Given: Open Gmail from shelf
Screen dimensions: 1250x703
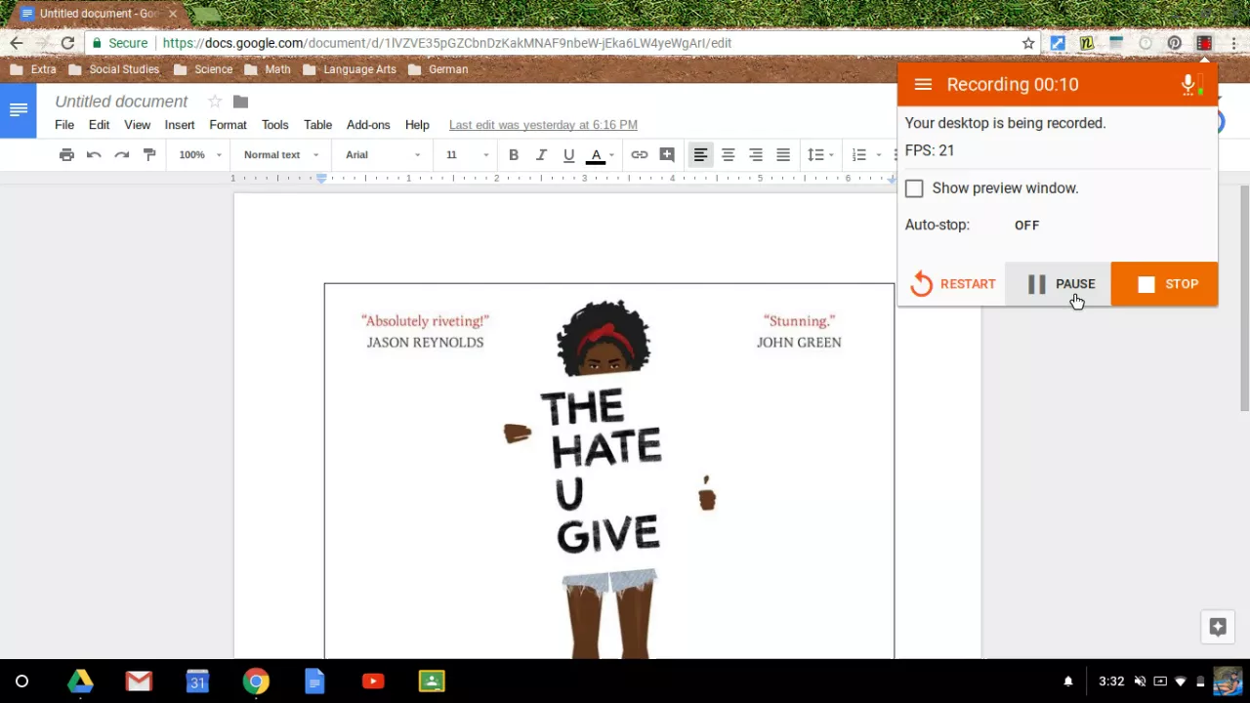Looking at the screenshot, I should (139, 682).
